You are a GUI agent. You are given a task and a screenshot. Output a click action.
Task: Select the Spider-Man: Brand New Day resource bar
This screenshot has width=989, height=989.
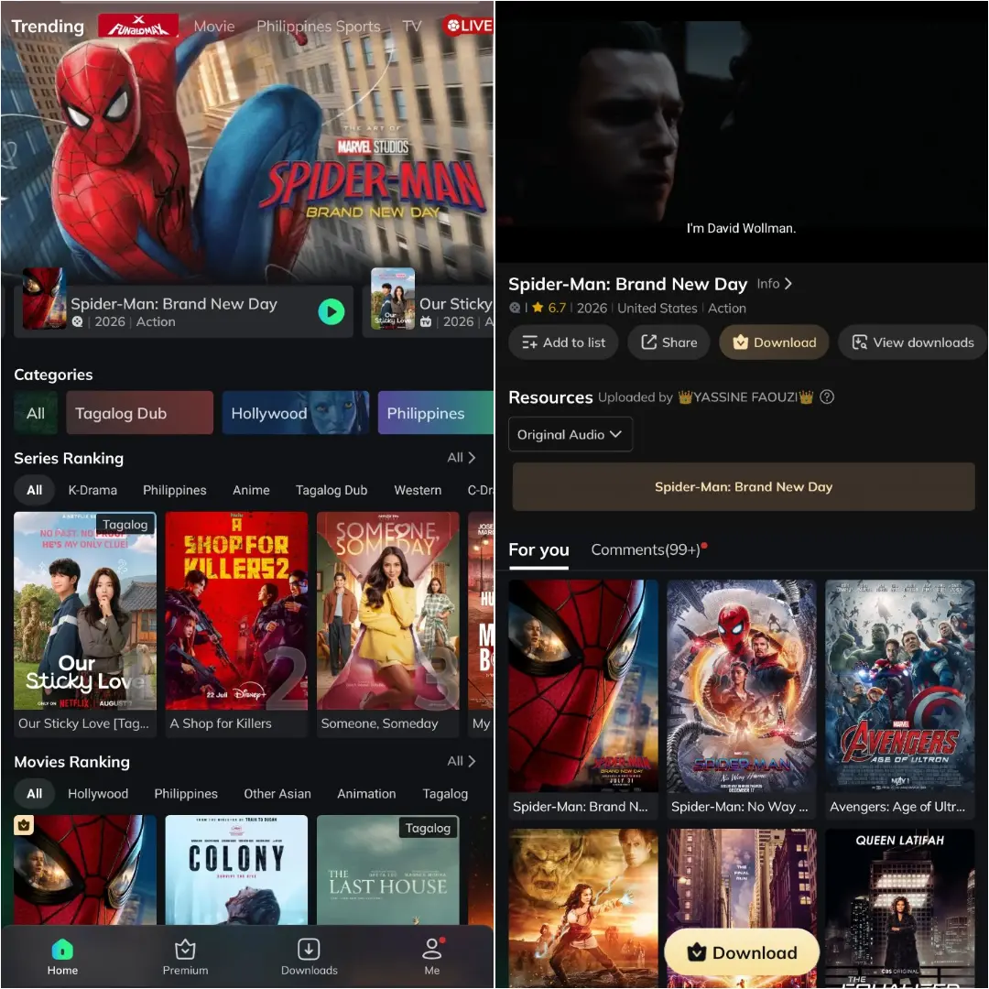point(743,487)
